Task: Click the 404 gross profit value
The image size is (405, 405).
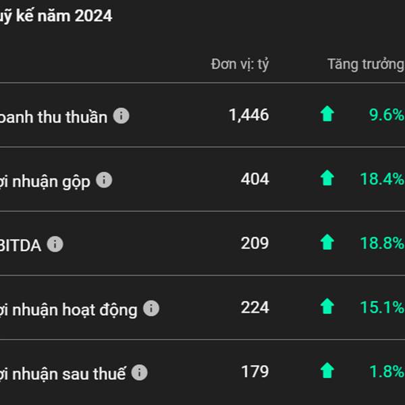Action: click(255, 179)
